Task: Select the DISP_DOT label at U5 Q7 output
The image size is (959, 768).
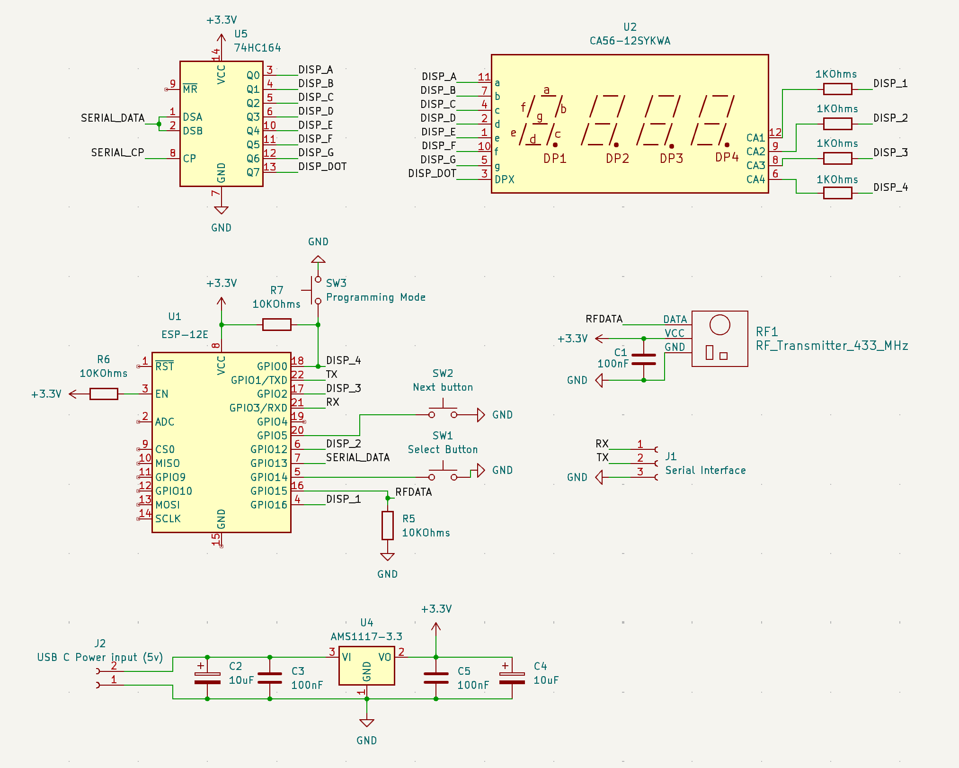Action: click(322, 167)
